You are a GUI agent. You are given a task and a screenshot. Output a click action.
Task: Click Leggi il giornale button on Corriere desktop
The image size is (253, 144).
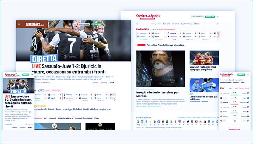click(x=197, y=17)
